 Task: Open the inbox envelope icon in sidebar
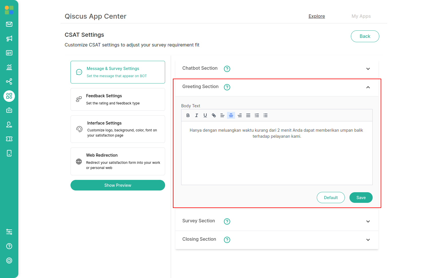[9, 24]
